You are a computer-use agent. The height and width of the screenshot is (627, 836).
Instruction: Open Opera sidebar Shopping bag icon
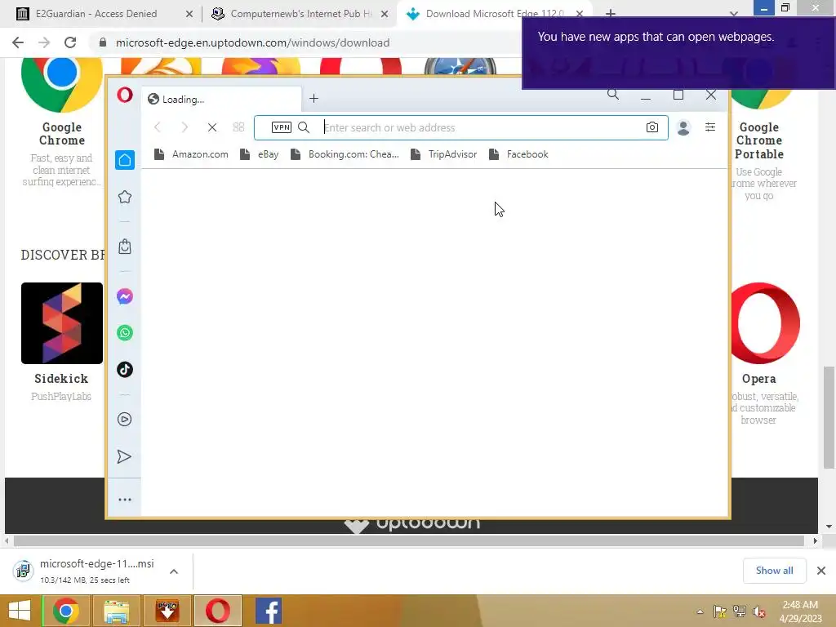click(125, 247)
